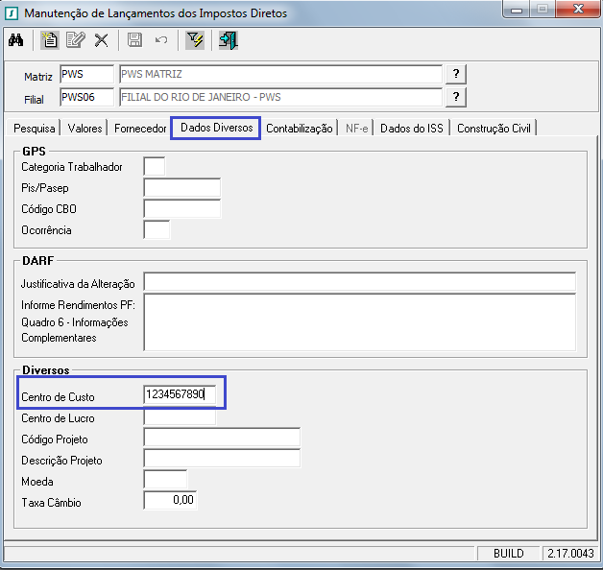Click the binoculars search icon

pos(16,40)
